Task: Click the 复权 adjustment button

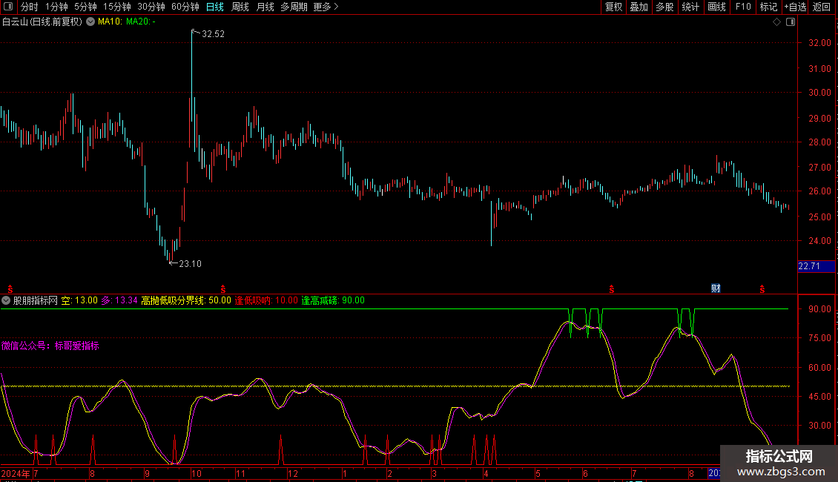Action: 613,7
